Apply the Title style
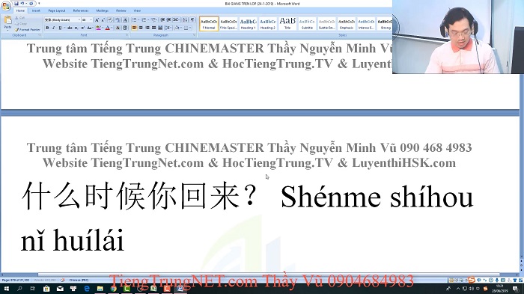Viewport: 524px width, 294px height. (287, 24)
